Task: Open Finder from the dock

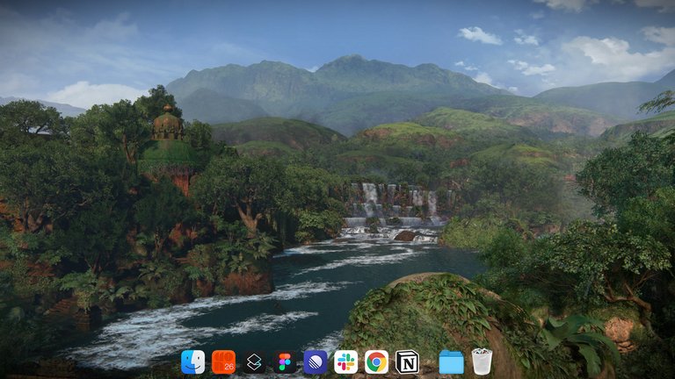Action: [192, 361]
